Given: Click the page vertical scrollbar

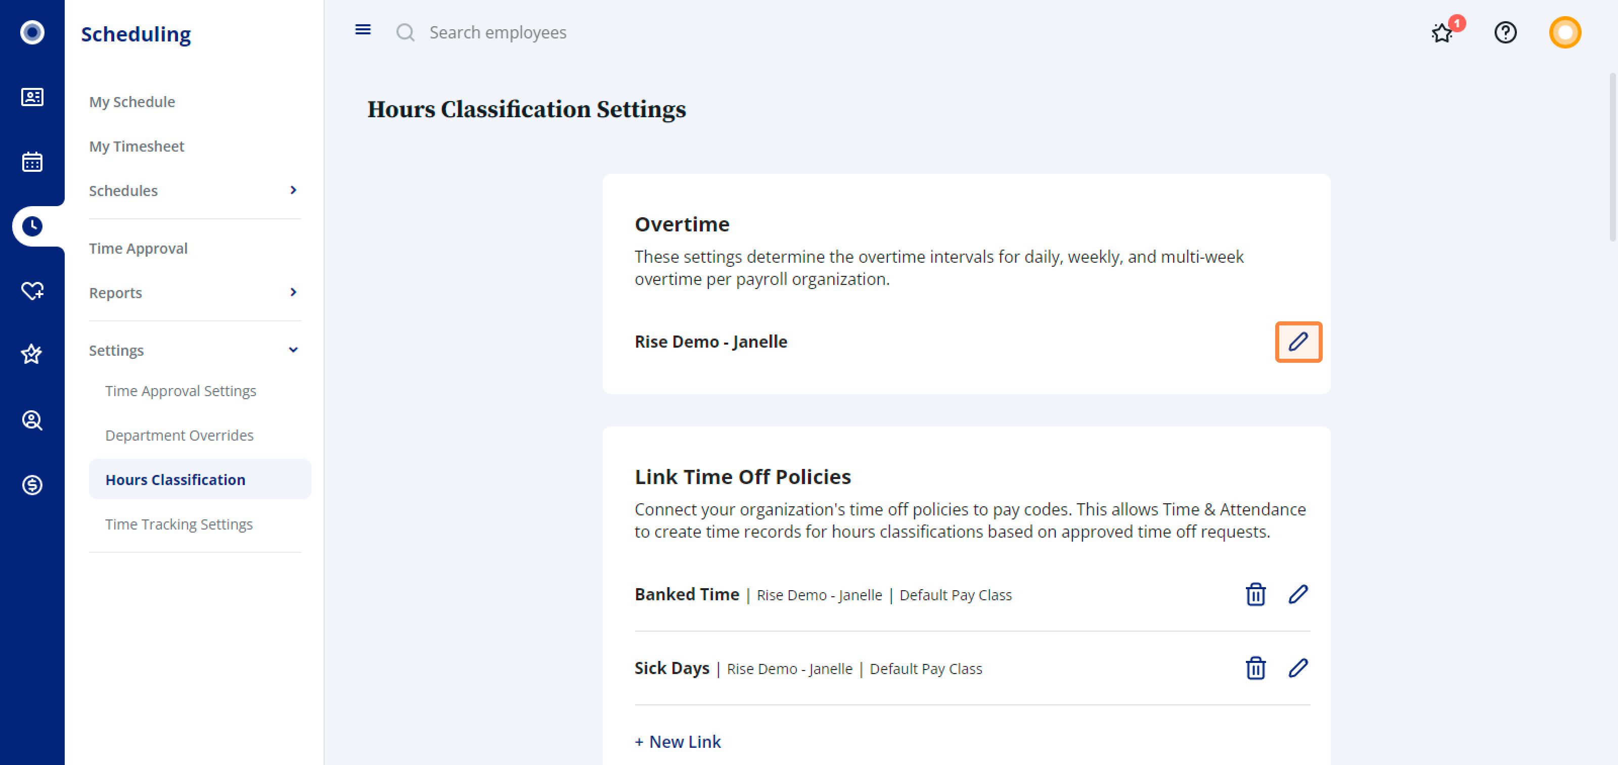Looking at the screenshot, I should point(1612,157).
